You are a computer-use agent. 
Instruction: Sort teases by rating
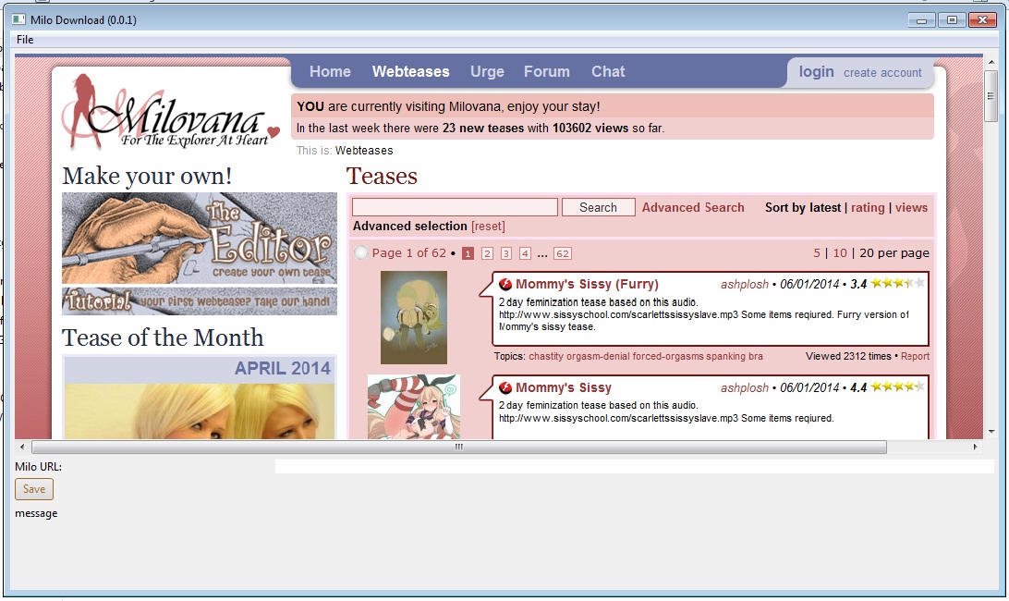[868, 207]
